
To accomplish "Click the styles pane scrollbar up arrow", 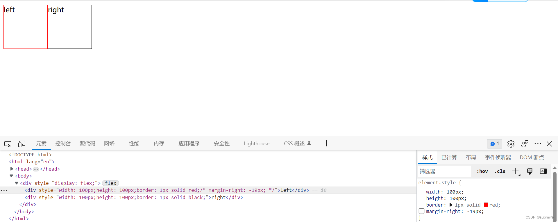I will pos(555,168).
